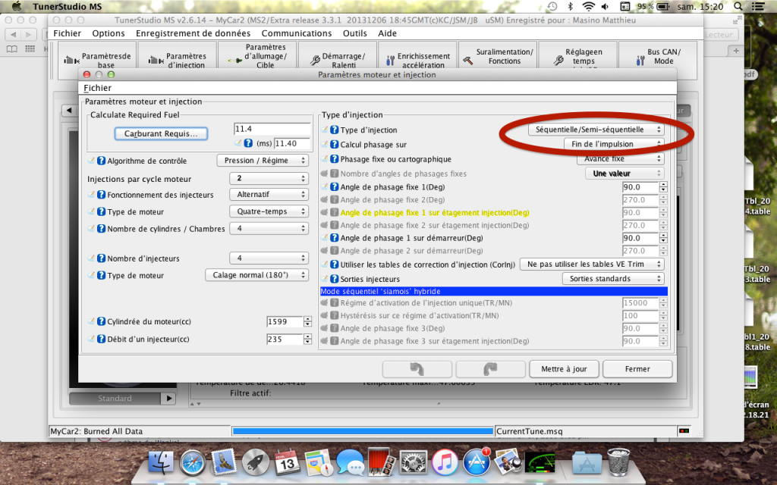This screenshot has height=485, width=777.
Task: Open Calage normal (180°) dropdown
Action: 256,275
